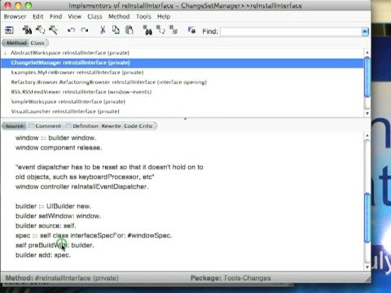Click the speech-bubble icon beside the first binoculars

point(40,30)
